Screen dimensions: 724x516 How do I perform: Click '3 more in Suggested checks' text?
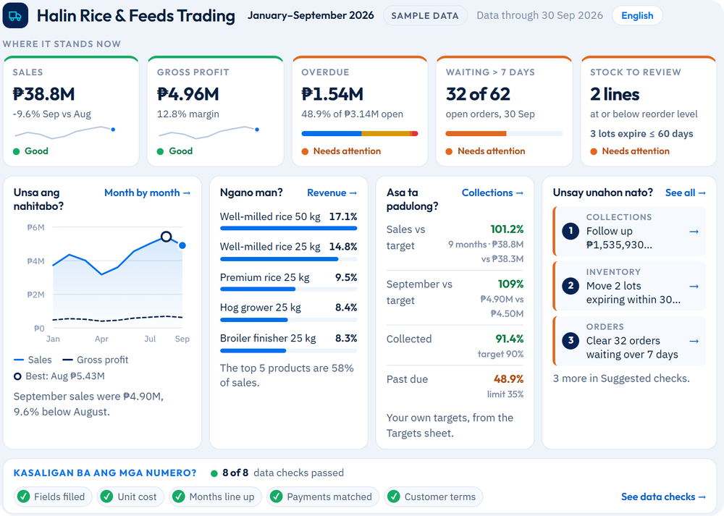coord(621,378)
